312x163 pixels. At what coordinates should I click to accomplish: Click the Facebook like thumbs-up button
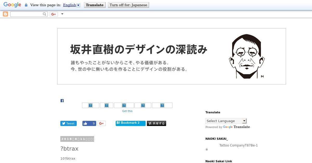pyautogui.click(x=89, y=123)
